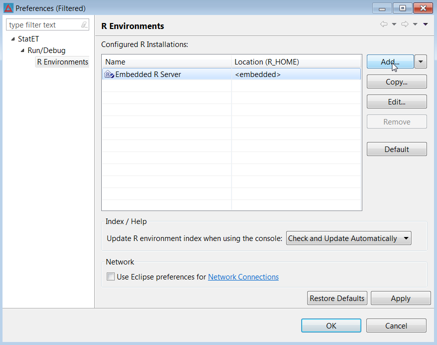Click the Remove button
Image resolution: width=437 pixels, height=345 pixels.
396,122
